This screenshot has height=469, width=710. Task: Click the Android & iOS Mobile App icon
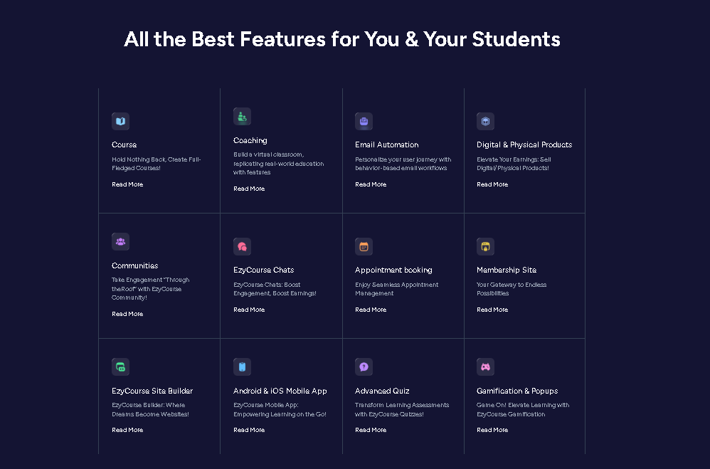click(x=243, y=367)
